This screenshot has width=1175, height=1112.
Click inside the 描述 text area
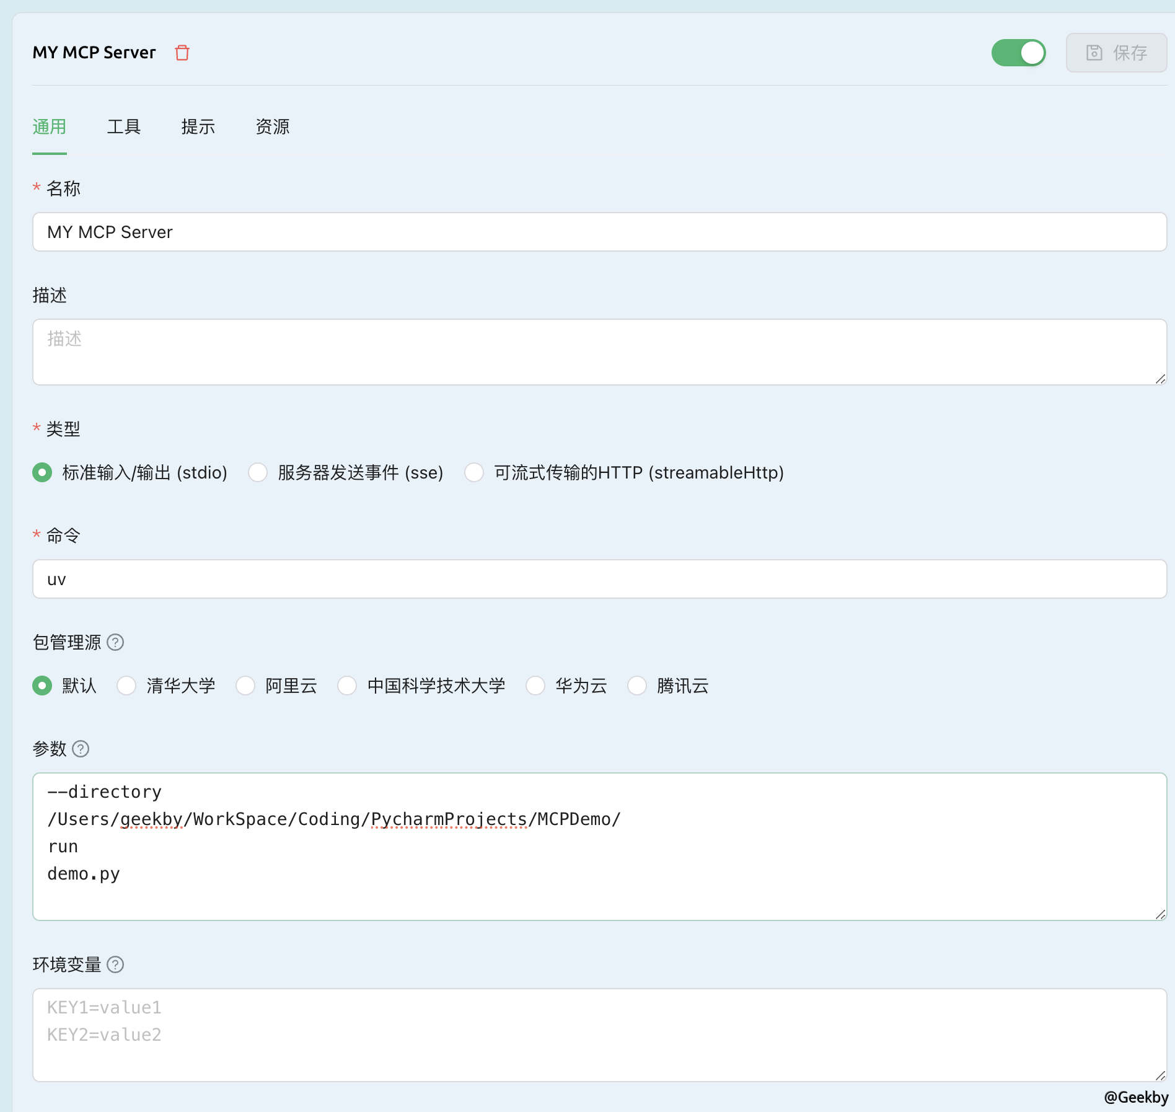(599, 351)
